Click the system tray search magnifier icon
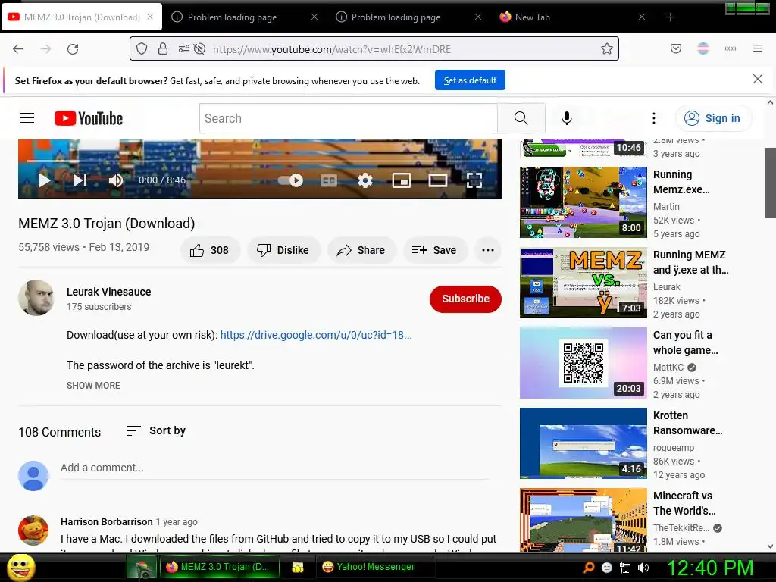This screenshot has width=776, height=582. (x=588, y=568)
